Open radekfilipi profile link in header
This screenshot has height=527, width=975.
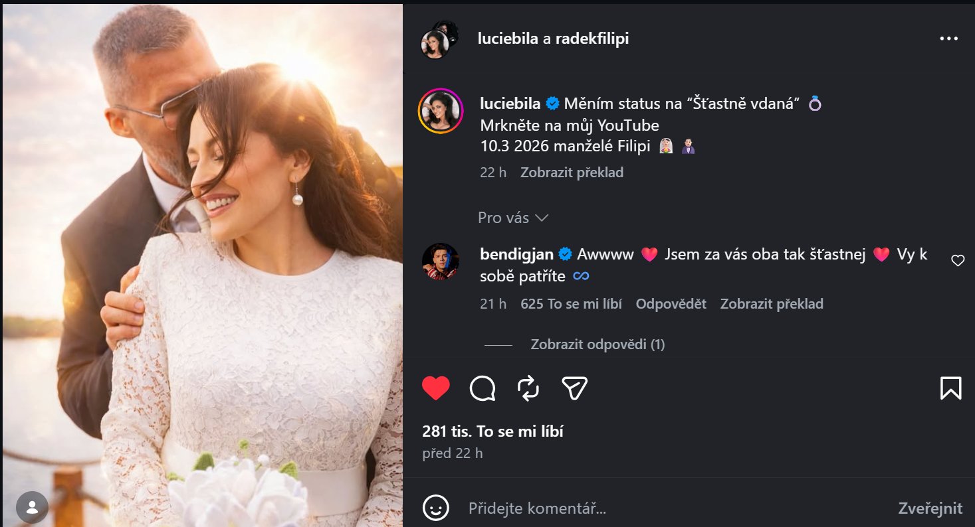pos(592,39)
